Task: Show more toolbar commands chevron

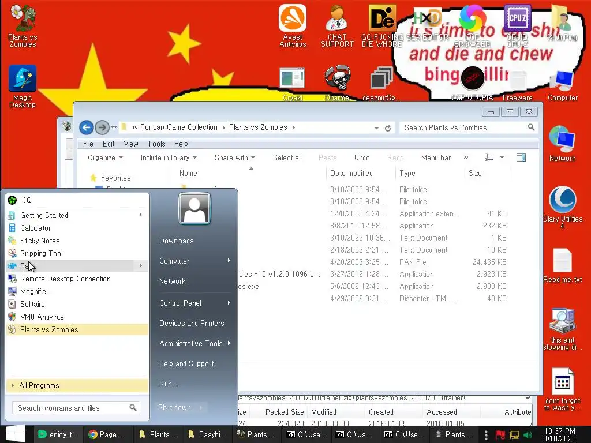Action: point(466,157)
